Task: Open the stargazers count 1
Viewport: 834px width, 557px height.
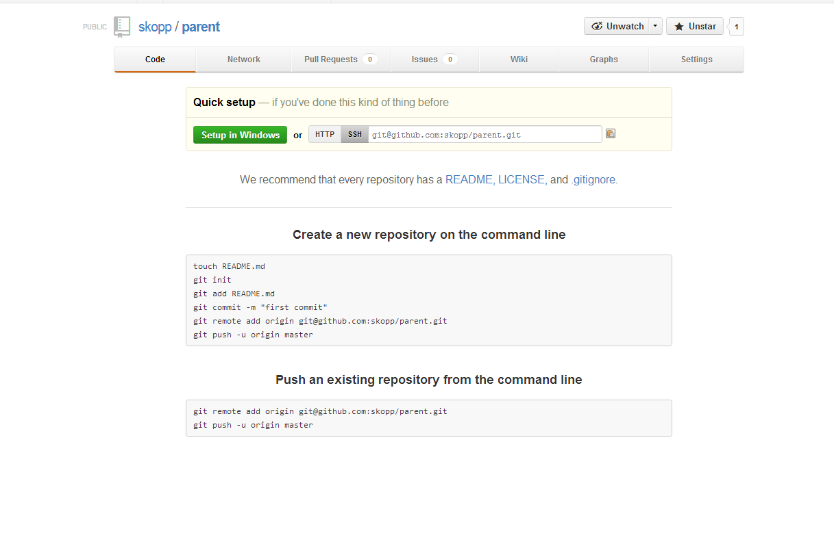Action: [x=737, y=27]
